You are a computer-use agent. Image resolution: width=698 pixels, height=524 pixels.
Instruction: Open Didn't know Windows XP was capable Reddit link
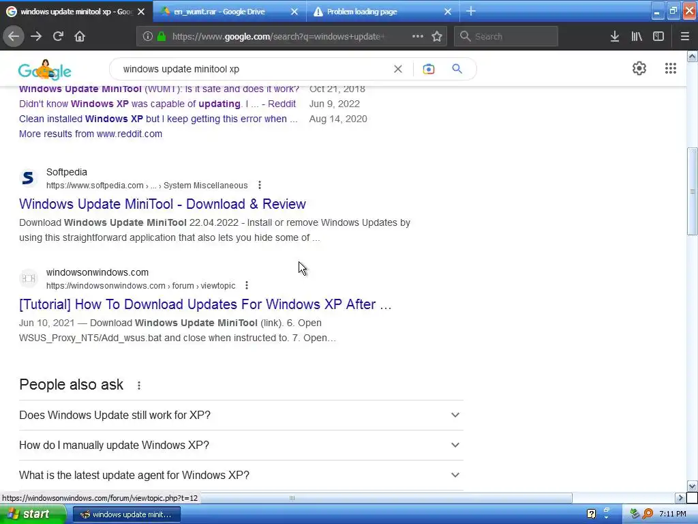click(157, 104)
